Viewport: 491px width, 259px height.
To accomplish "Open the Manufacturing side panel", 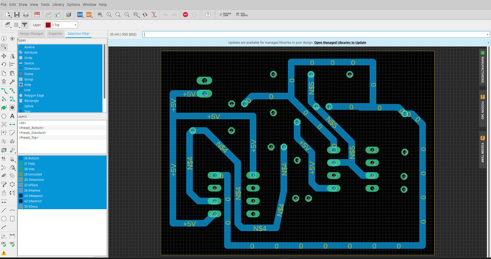I will click(483, 67).
